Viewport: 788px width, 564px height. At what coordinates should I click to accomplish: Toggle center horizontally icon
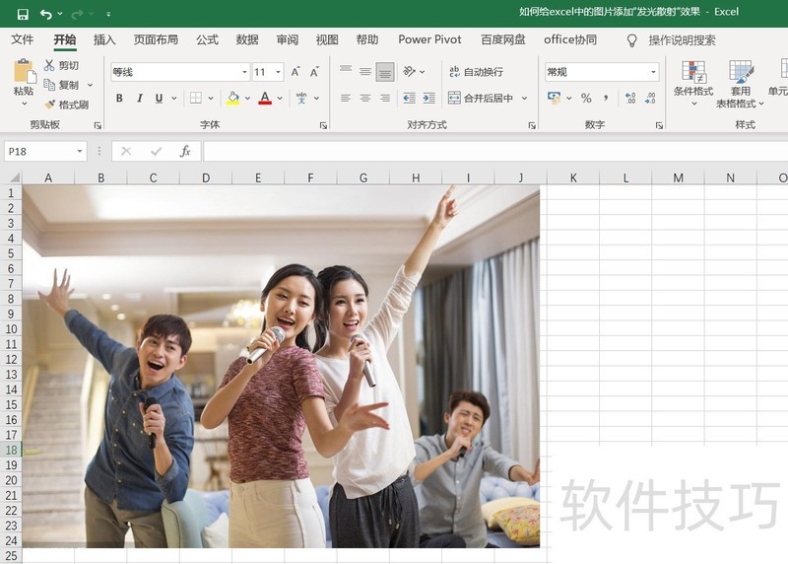tap(365, 99)
